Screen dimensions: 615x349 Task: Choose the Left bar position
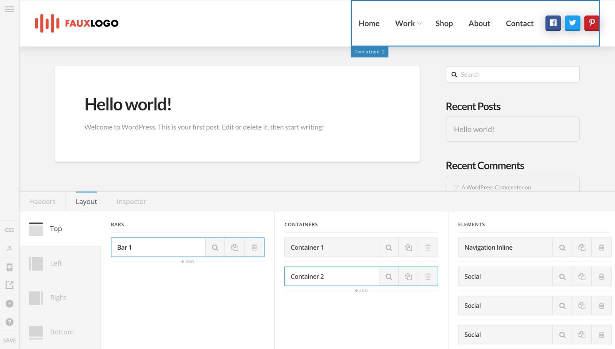click(56, 263)
